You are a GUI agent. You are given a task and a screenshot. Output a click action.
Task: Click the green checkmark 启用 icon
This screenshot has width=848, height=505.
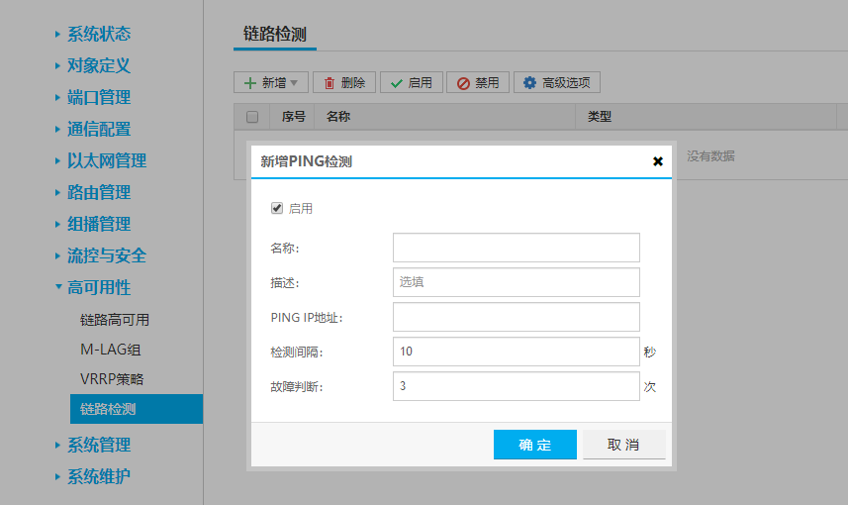coord(396,83)
